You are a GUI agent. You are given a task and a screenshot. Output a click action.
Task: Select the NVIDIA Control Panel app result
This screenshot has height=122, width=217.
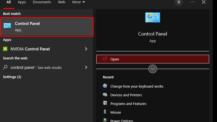click(46, 49)
